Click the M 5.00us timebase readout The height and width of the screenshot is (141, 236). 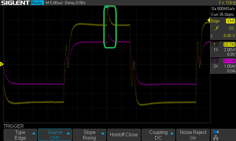[x=54, y=3]
